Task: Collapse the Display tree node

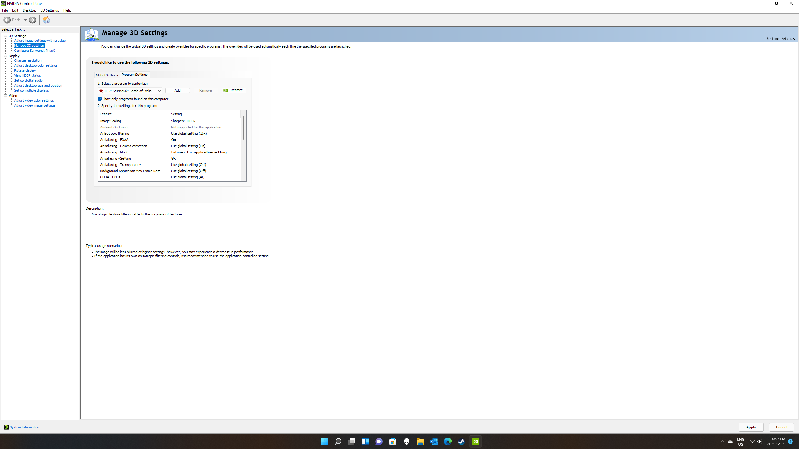Action: click(5, 56)
